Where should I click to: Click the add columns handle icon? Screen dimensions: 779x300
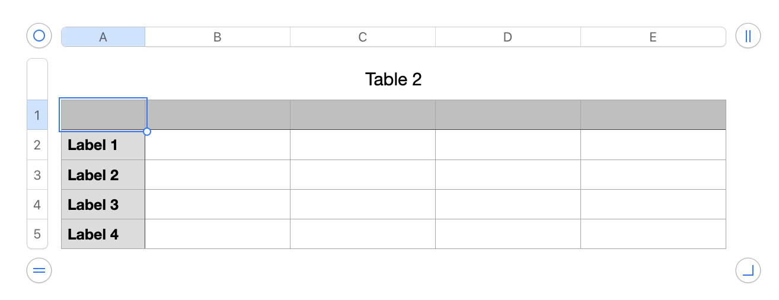[748, 36]
